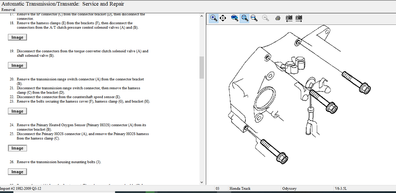This screenshot has height=193, width=396.
Task: Click model year '03' in status bar
Action: coord(218,188)
